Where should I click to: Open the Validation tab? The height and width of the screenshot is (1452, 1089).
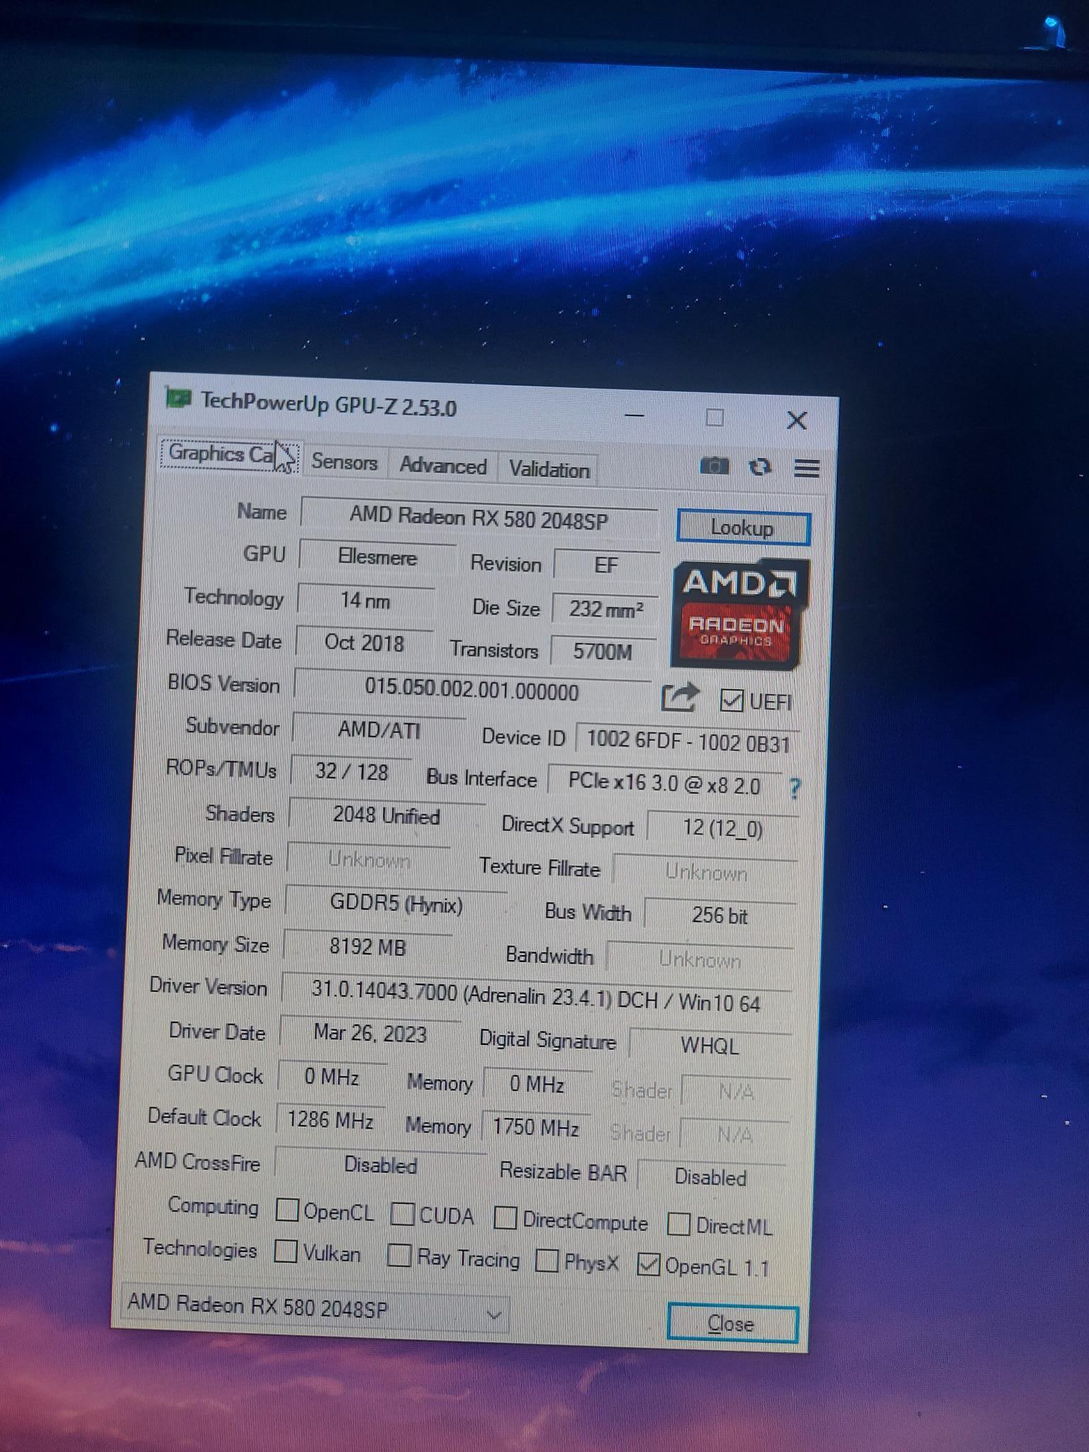click(549, 469)
